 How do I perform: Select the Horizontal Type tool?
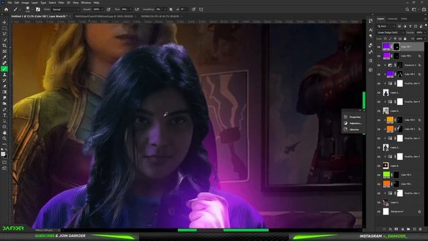click(x=5, y=115)
